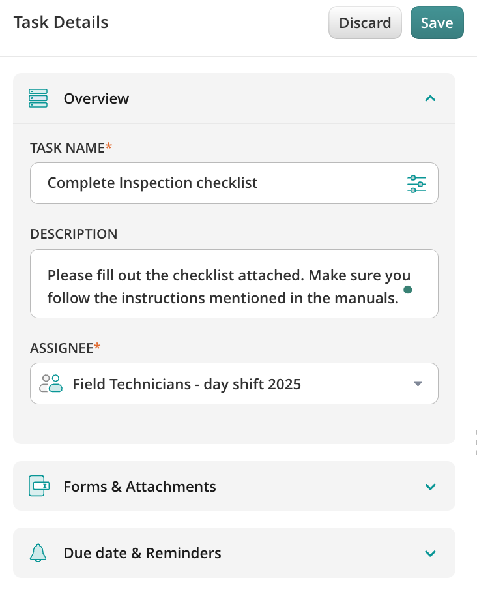This screenshot has height=600, width=477.
Task: Click the vertical dots handle at right edge
Action: (475, 442)
